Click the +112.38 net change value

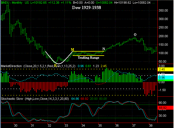point(54,3)
